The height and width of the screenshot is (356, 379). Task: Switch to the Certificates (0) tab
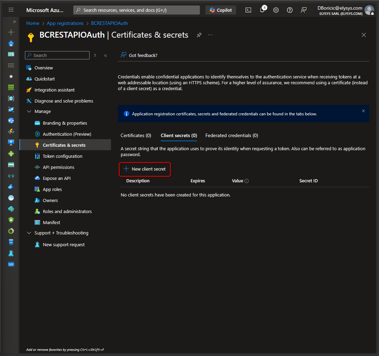136,135
